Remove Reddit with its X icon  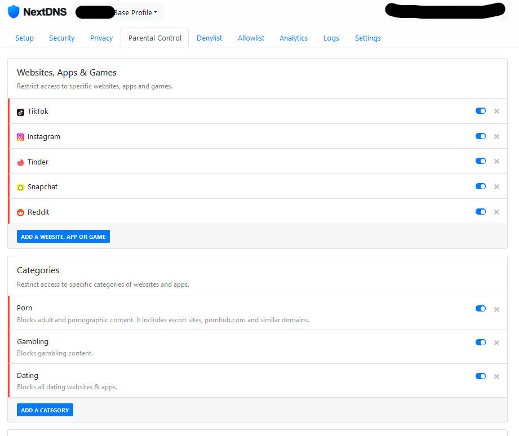tap(496, 212)
